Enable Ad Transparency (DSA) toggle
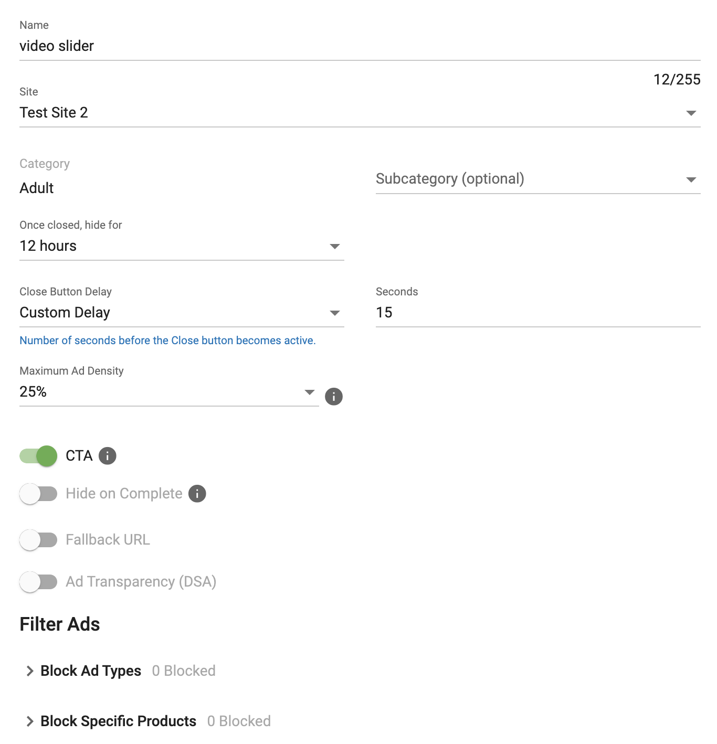717x744 pixels. click(38, 582)
